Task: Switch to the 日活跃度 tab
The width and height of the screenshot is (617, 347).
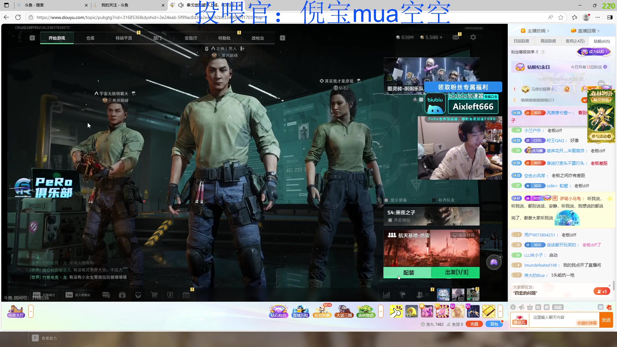Action: 521,41
